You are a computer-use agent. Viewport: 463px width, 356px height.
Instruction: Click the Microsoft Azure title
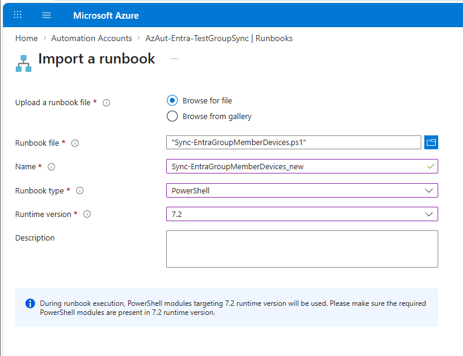click(106, 15)
